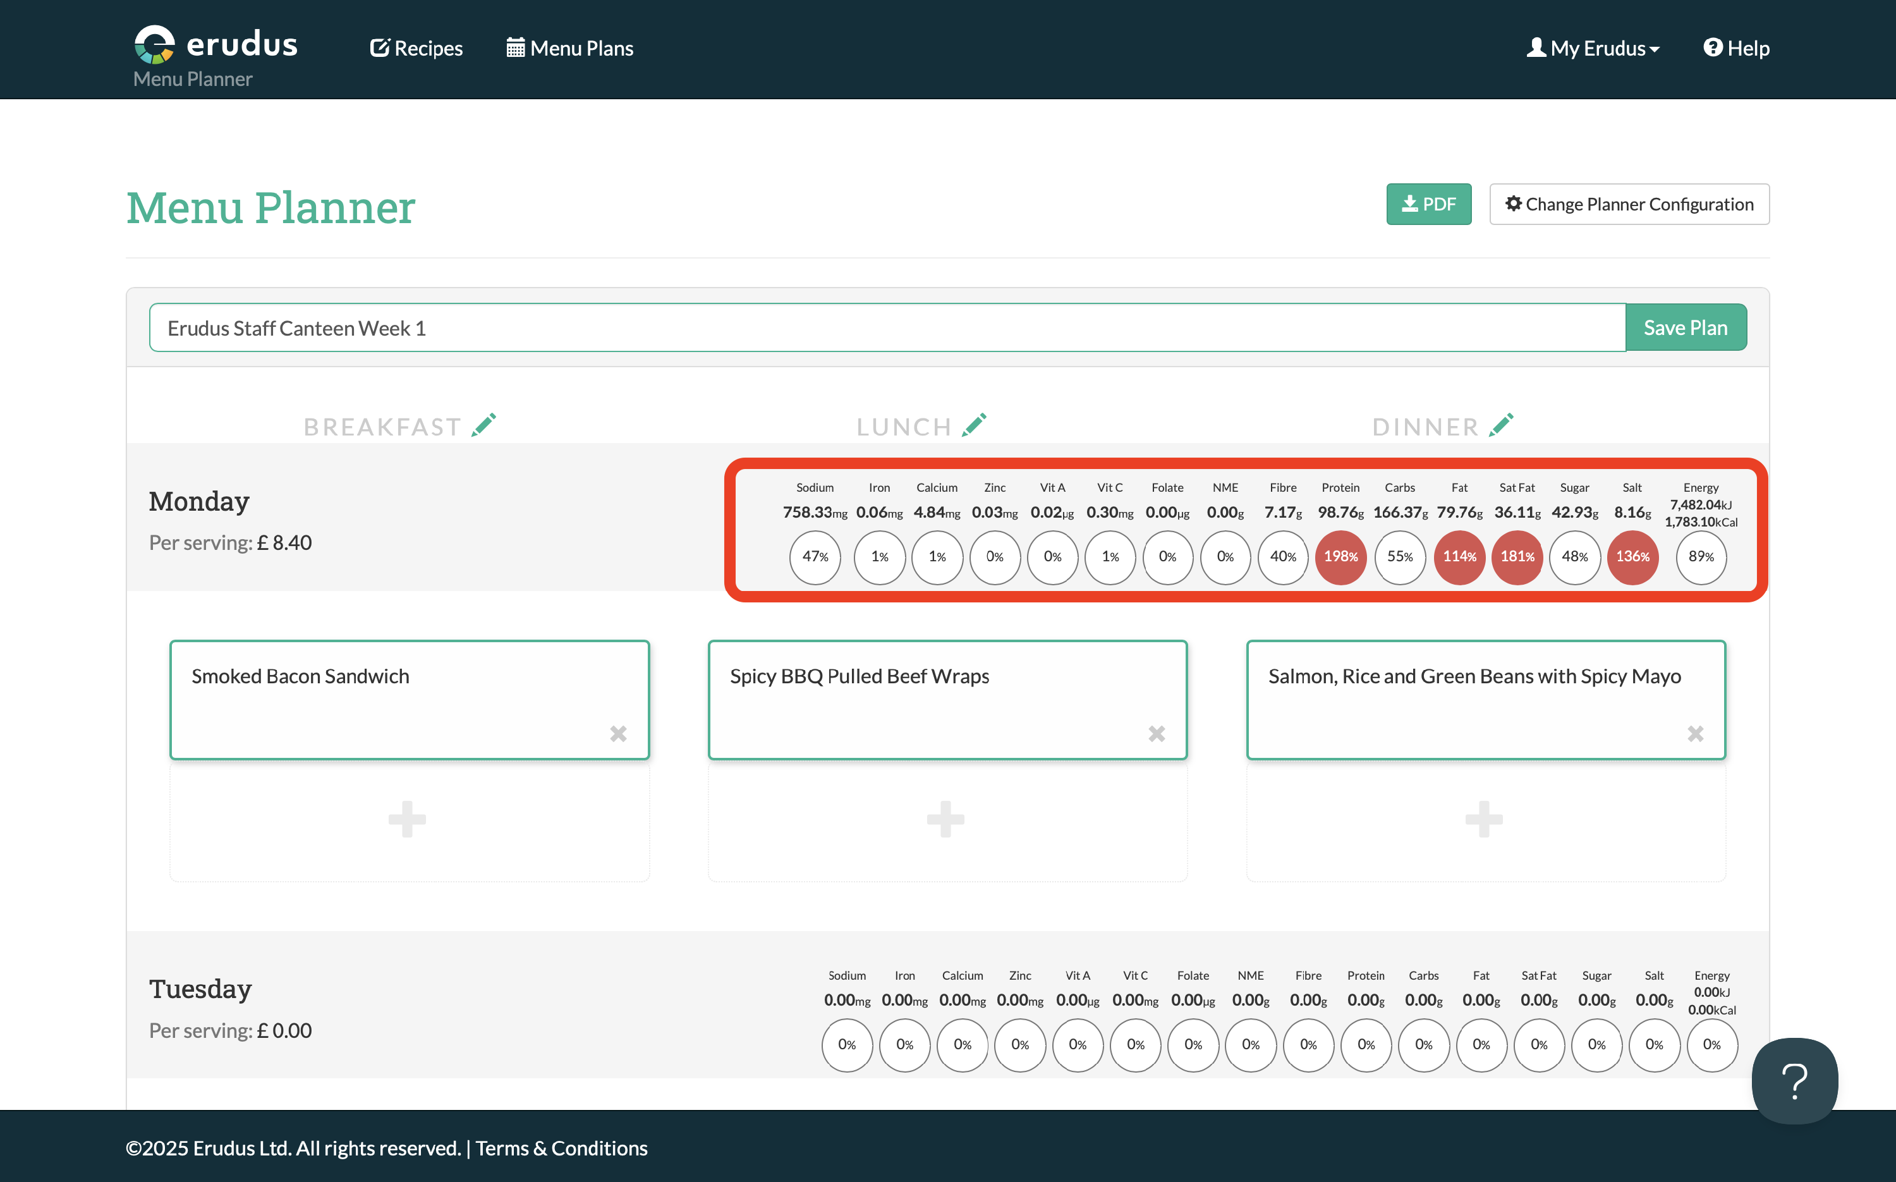Open Change Planner Configuration
1896x1182 pixels.
coord(1629,204)
